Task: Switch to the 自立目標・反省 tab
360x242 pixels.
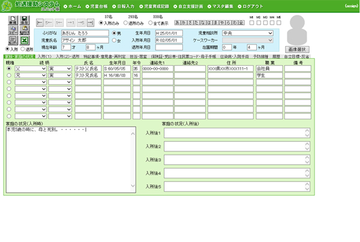Action: pos(296,56)
